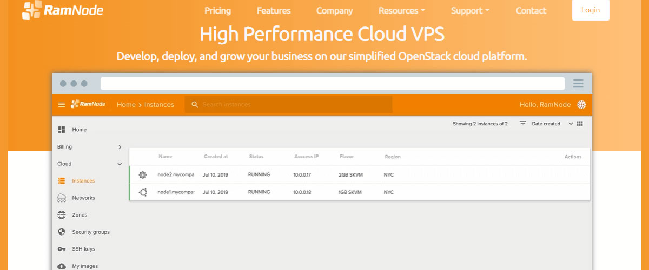
Task: Toggle the dashboard sidebar hamburger icon
Action: 61,105
